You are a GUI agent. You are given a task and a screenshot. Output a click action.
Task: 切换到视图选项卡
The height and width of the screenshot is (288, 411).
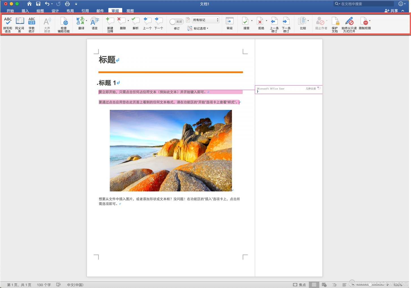[130, 11]
